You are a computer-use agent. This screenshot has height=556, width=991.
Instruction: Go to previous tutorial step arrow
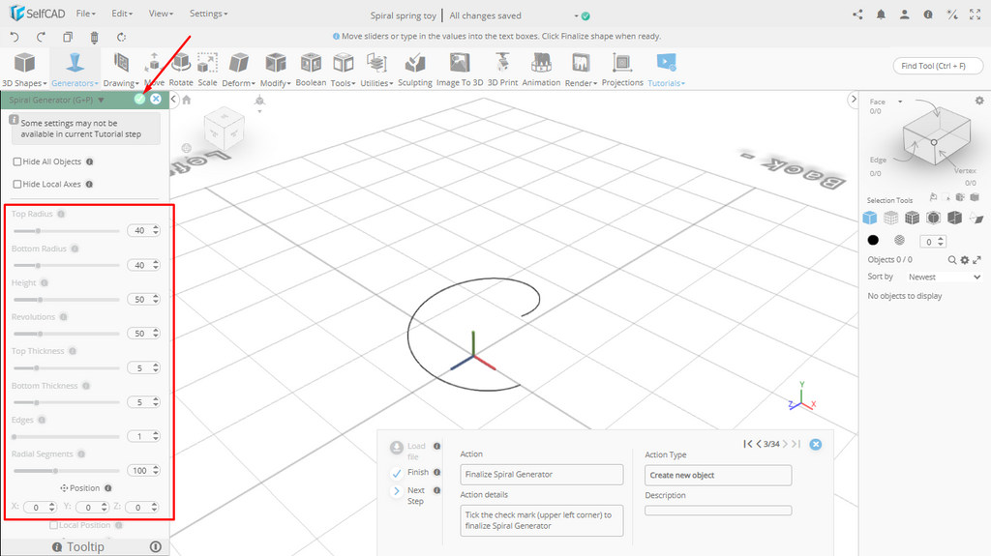[759, 444]
